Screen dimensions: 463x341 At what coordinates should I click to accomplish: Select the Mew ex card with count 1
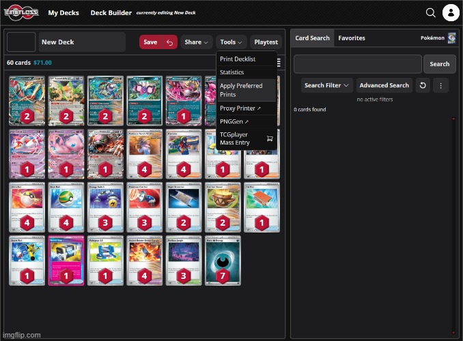pyautogui.click(x=66, y=154)
